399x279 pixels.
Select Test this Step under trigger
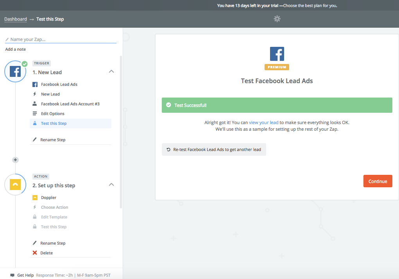70,123
